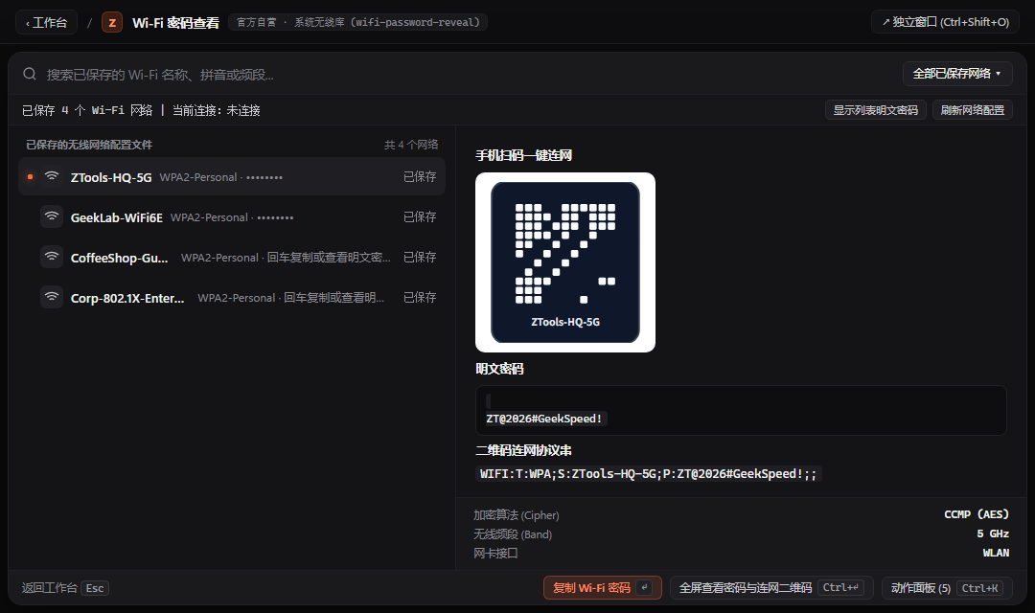Viewport: 1035px width, 613px height.
Task: Click 已保存 status on Corp-802.1X row
Action: [420, 297]
